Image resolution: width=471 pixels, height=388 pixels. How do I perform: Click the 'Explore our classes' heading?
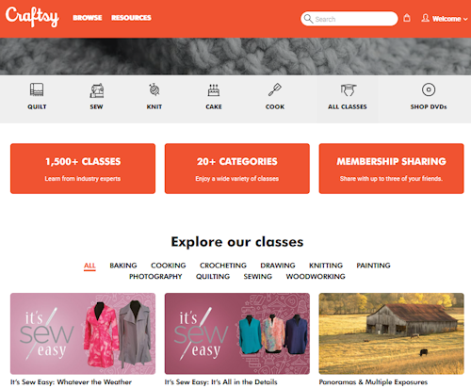(x=237, y=242)
